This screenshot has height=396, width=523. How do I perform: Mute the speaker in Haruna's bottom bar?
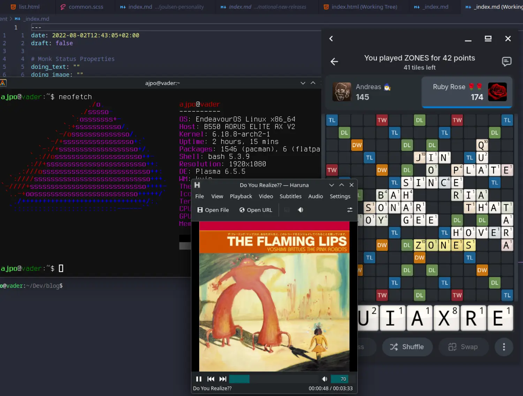324,379
